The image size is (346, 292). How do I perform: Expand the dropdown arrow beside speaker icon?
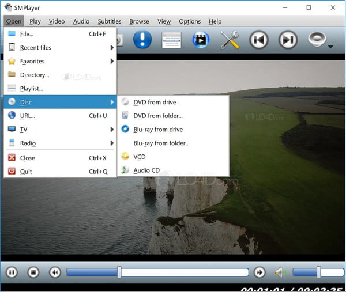click(330, 47)
